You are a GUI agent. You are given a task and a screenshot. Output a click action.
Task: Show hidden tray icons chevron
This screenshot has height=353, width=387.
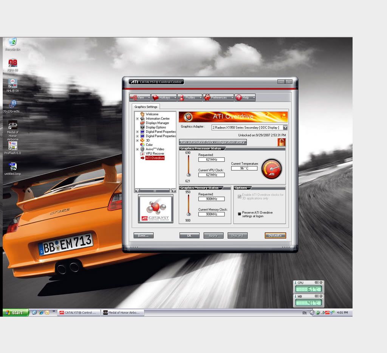point(312,313)
